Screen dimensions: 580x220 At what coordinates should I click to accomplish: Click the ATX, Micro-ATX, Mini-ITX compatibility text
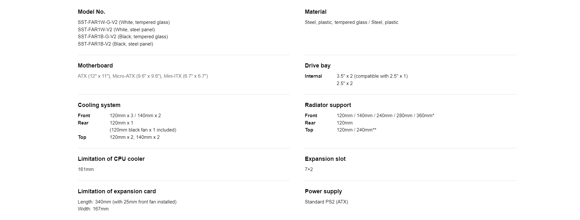tap(143, 76)
